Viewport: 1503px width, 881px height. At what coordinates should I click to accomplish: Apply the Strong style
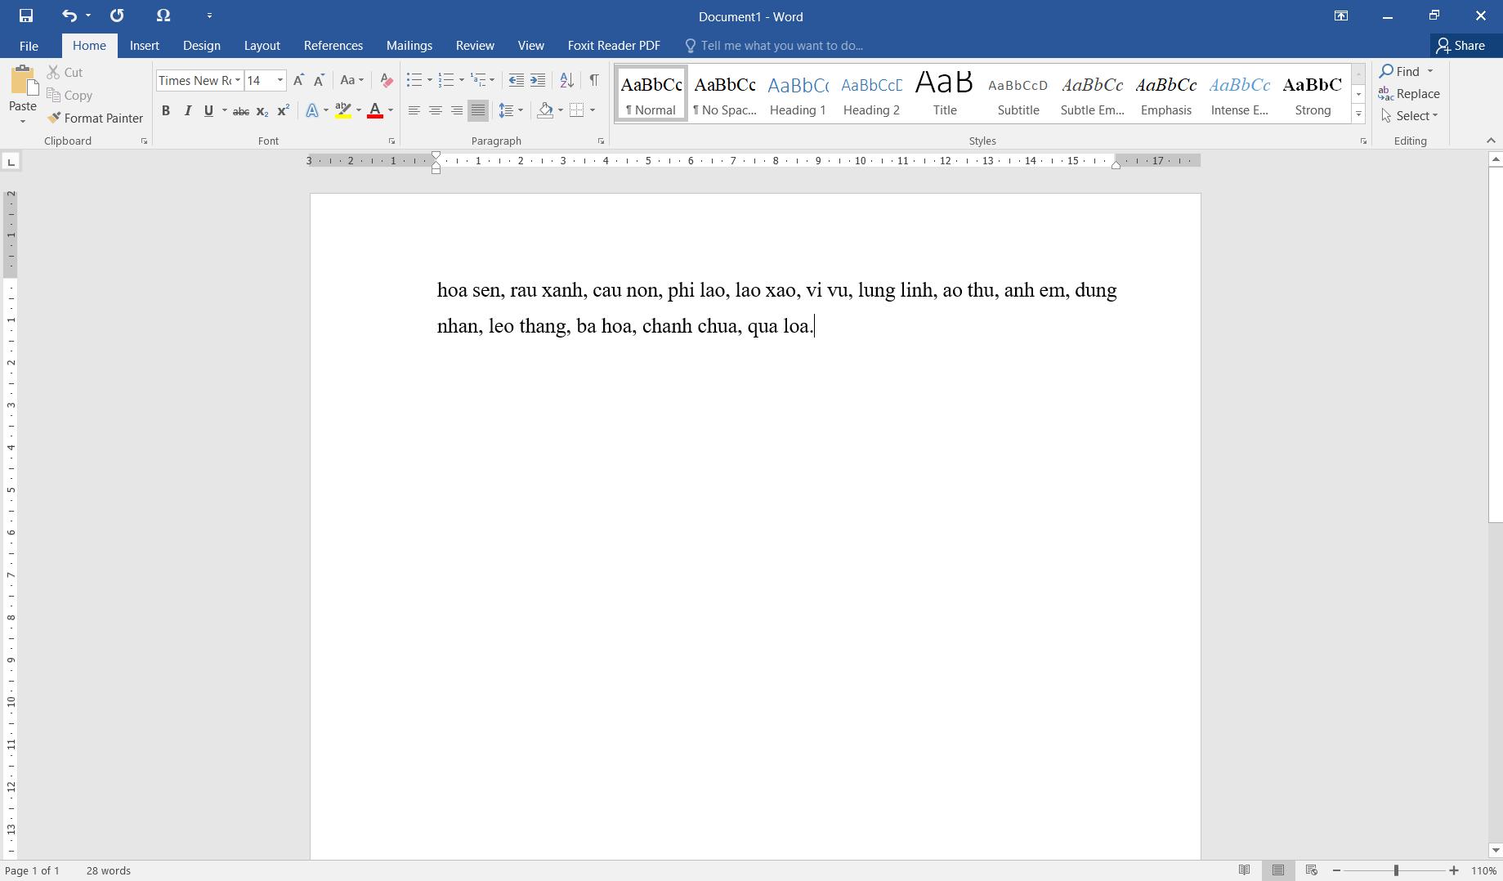[1313, 94]
